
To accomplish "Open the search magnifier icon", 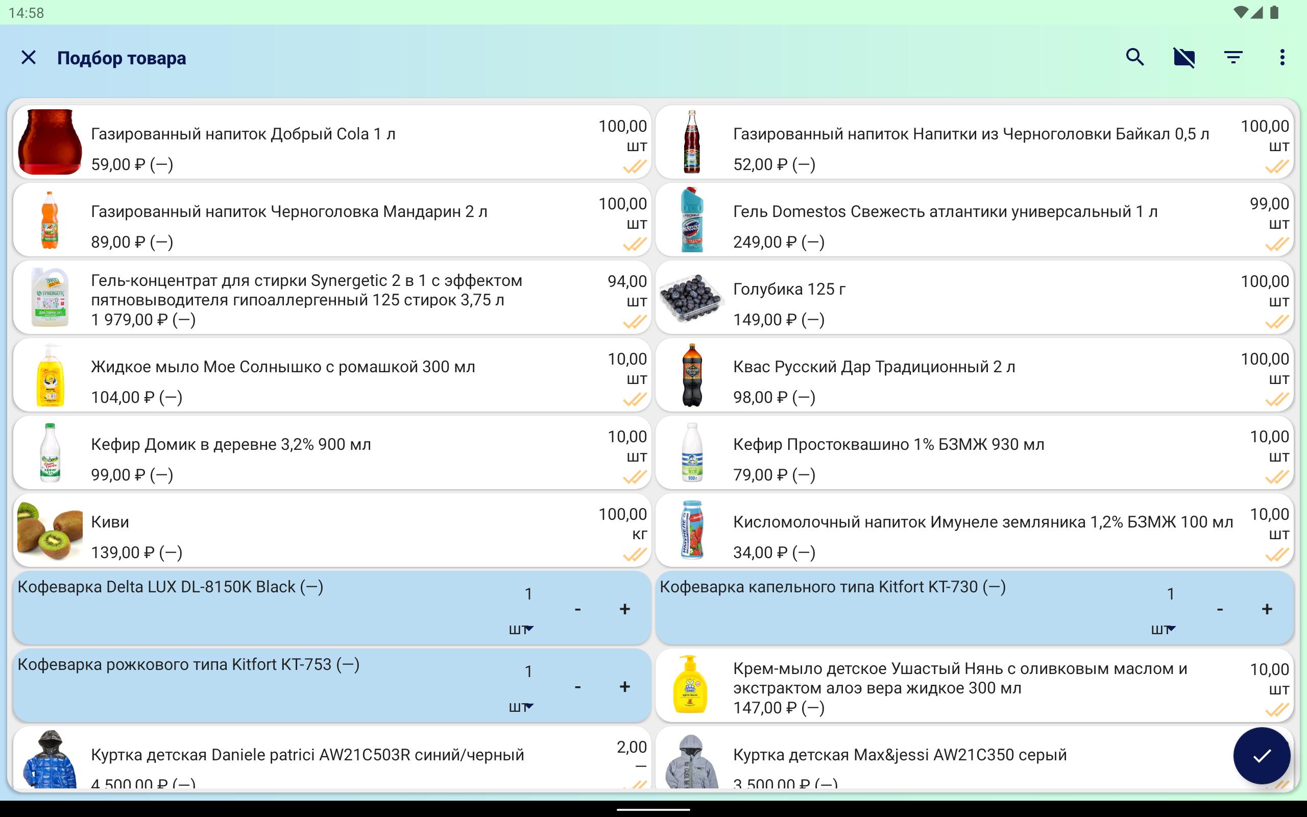I will (x=1135, y=57).
